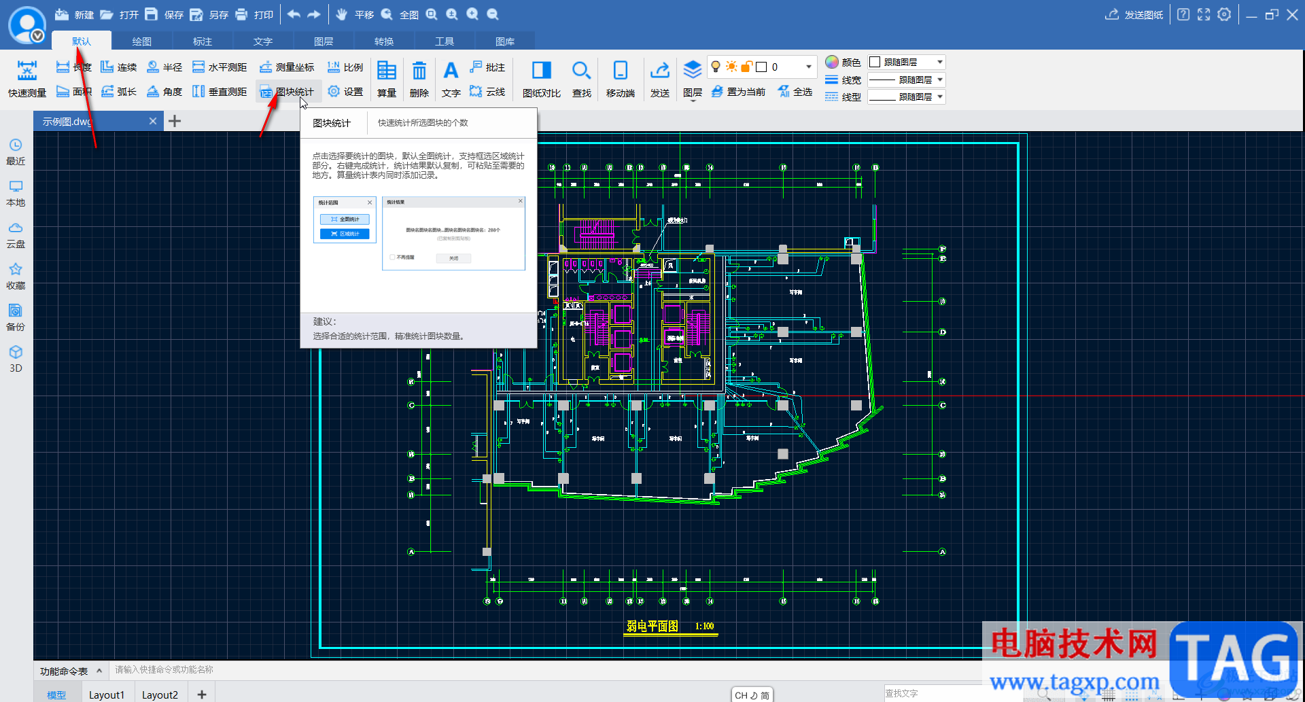Screen dimensions: 1305x702
Task: Open the 图块统计 block statistics tool
Action: pyautogui.click(x=287, y=92)
